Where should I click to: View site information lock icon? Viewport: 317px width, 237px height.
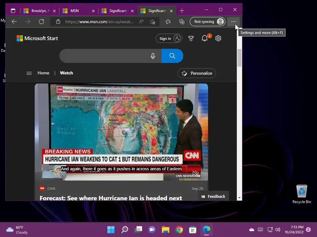(x=58, y=22)
